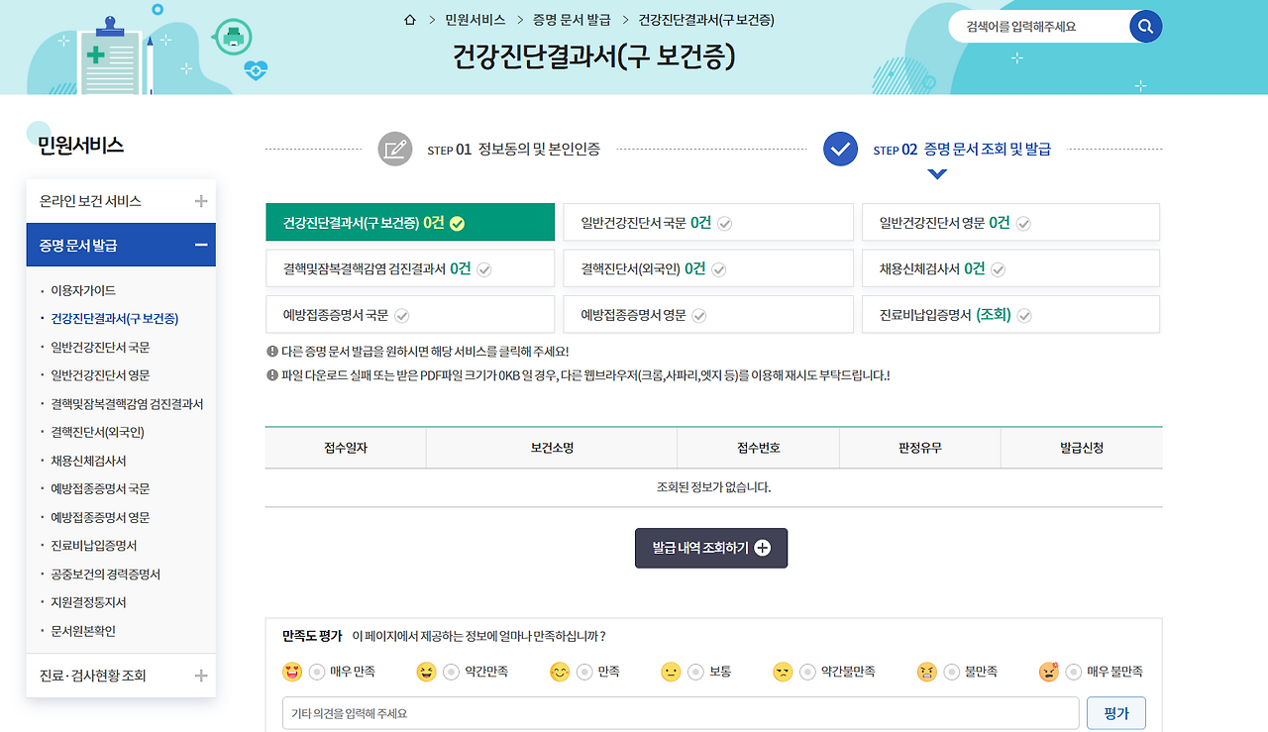Click check icon beside 예방접종증명서 영문
This screenshot has height=732, width=1268.
[699, 316]
